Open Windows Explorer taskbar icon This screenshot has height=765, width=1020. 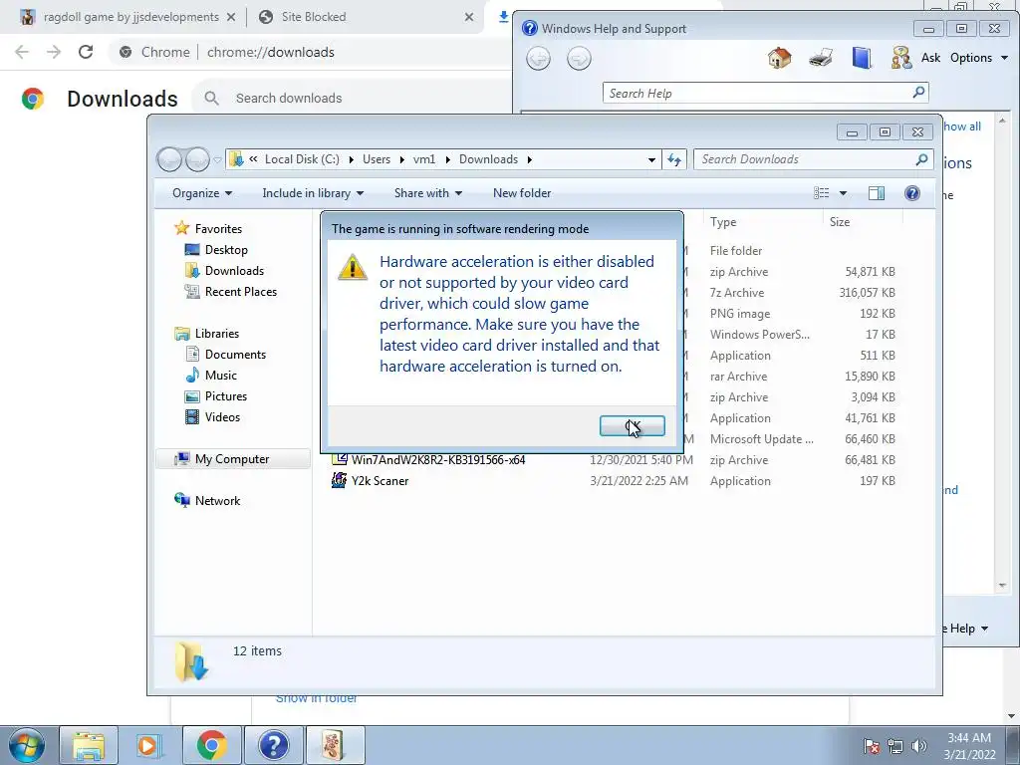(x=89, y=745)
